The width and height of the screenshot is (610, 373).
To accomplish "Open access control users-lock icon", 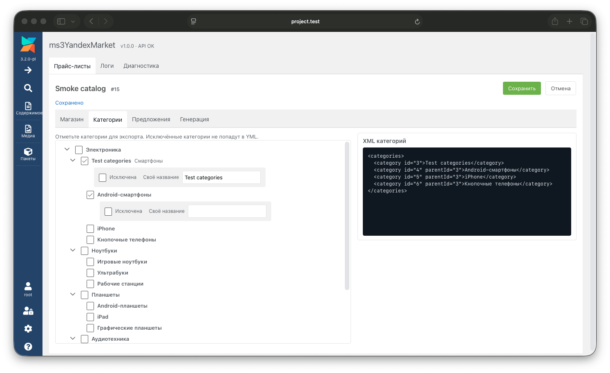I will [x=28, y=311].
